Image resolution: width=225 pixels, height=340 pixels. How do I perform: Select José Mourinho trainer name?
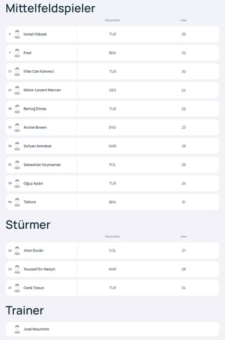pyautogui.click(x=36, y=329)
